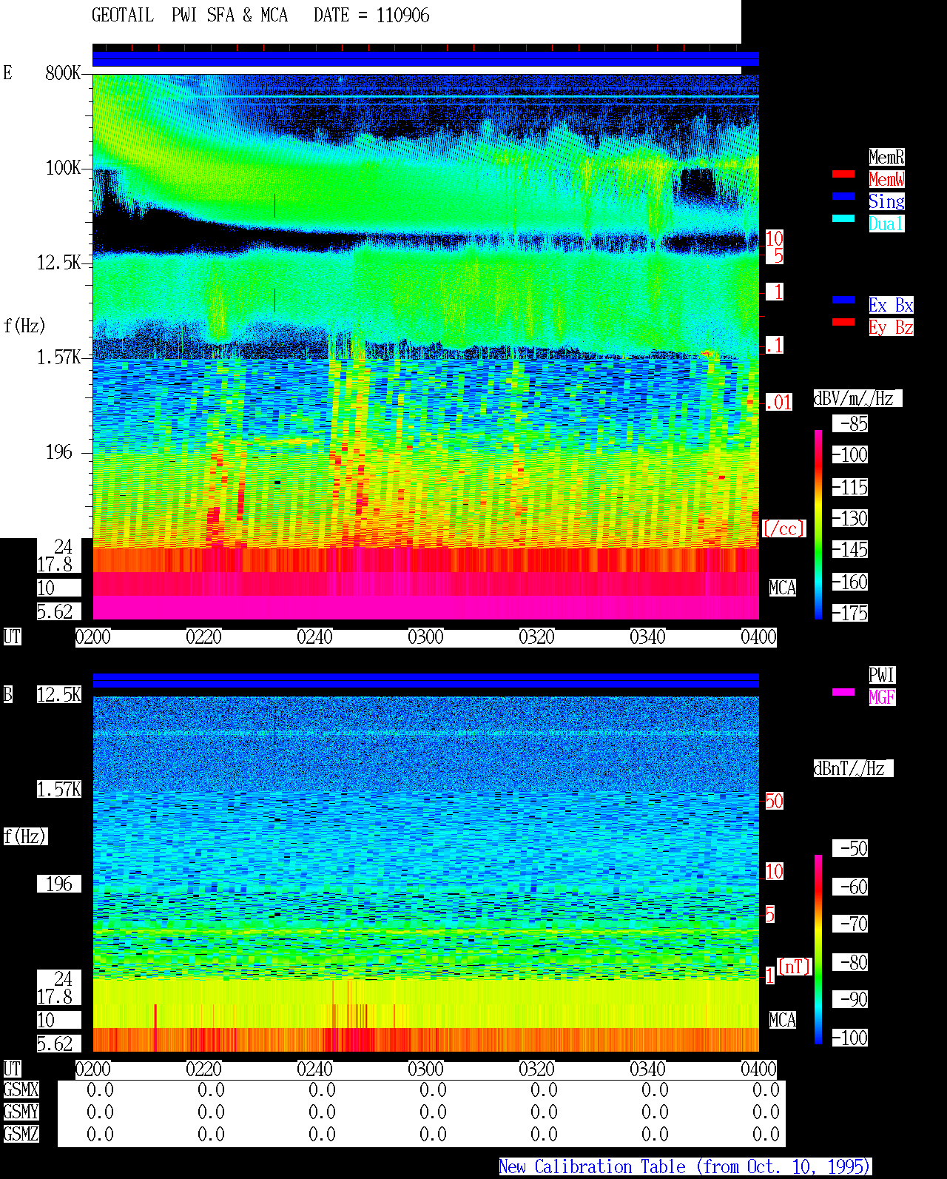
Task: Click the 0300 UT tick on E spectrogram
Action: tap(425, 637)
